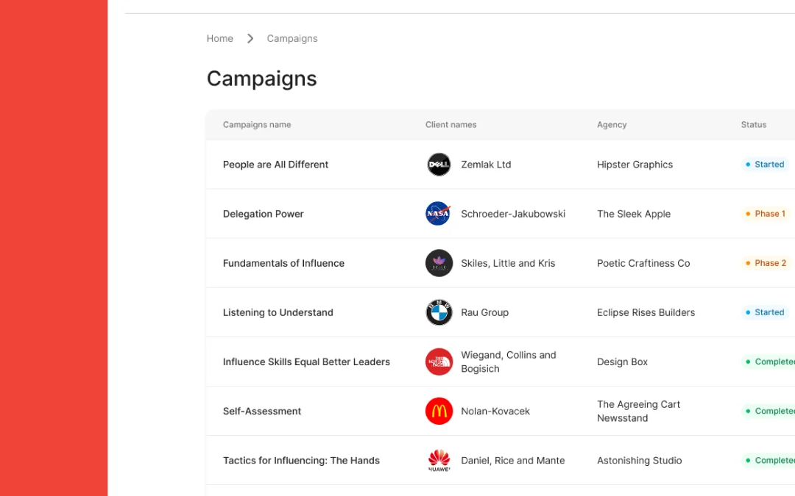
Task: Click the Phase 1 status badge
Action: coord(766,214)
